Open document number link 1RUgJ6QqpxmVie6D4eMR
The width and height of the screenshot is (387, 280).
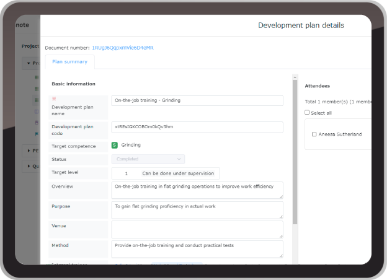click(x=123, y=48)
